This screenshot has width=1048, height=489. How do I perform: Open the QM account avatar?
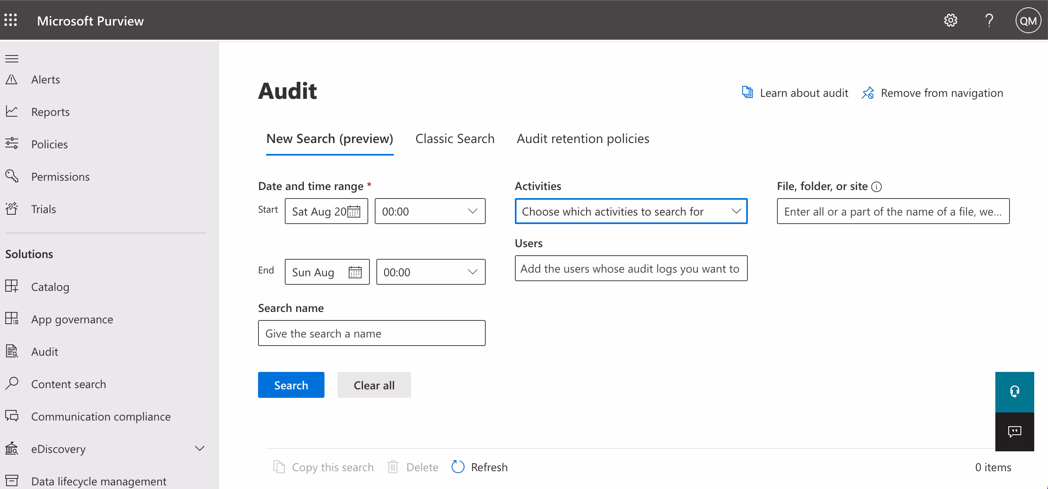click(1028, 20)
